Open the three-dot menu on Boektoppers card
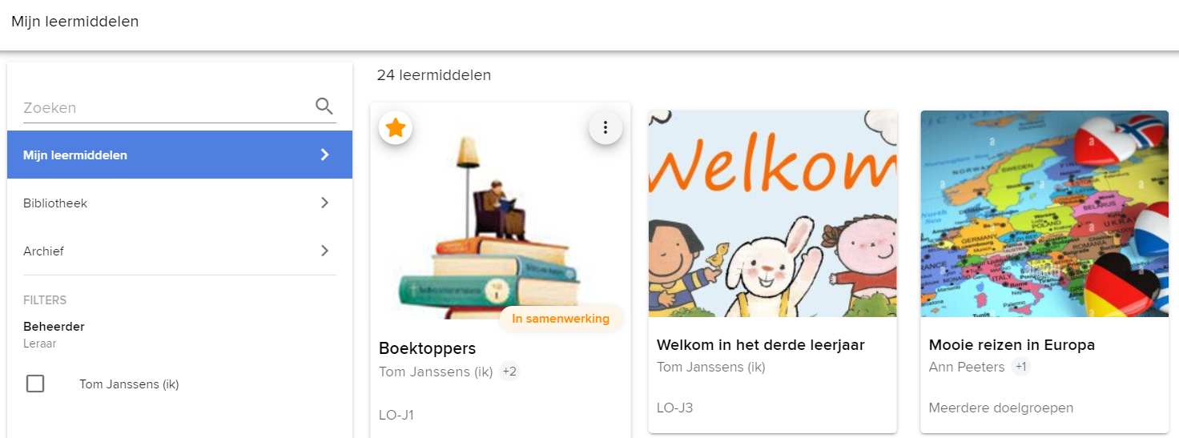The height and width of the screenshot is (438, 1179). point(606,127)
